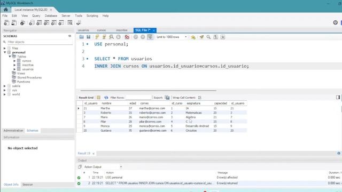Select Views under personal schema

pyautogui.click(x=21, y=74)
